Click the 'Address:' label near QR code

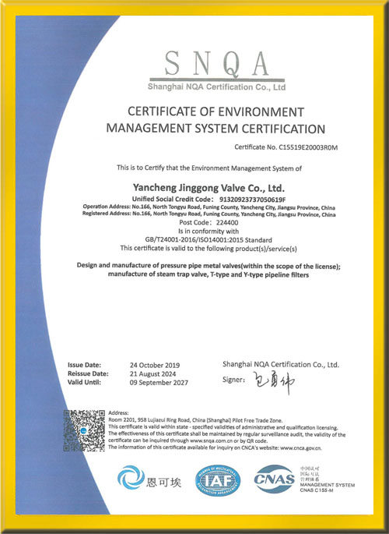pos(118,413)
